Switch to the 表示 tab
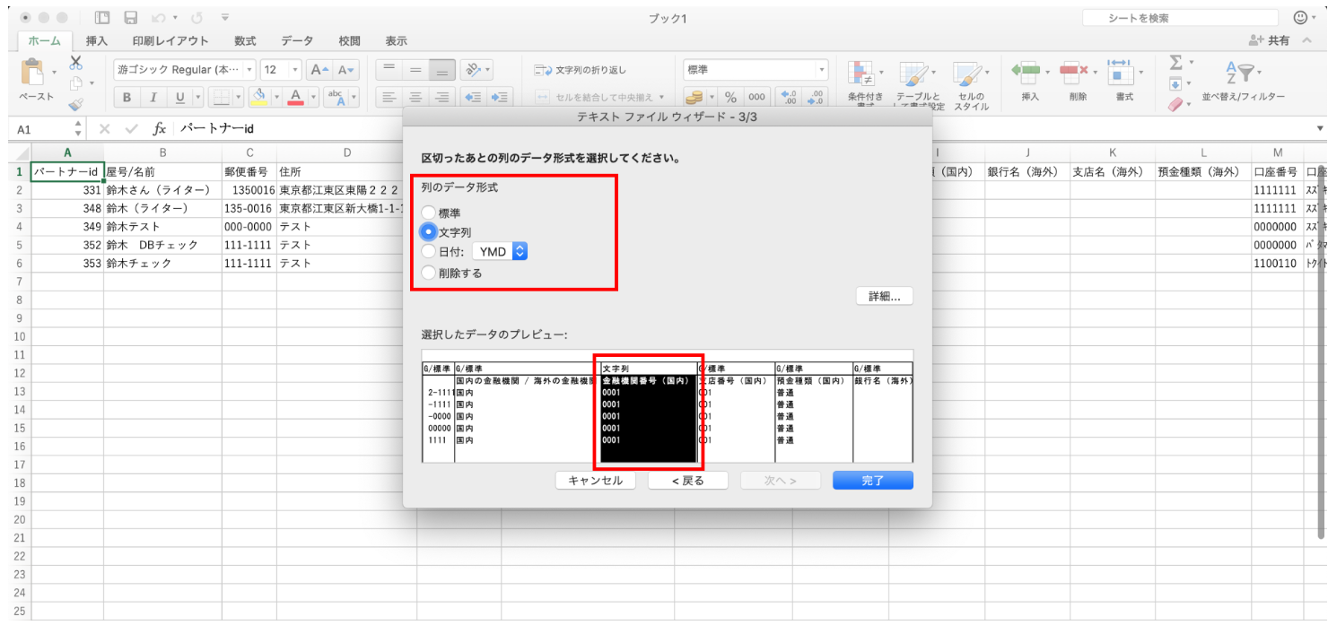 pyautogui.click(x=396, y=40)
